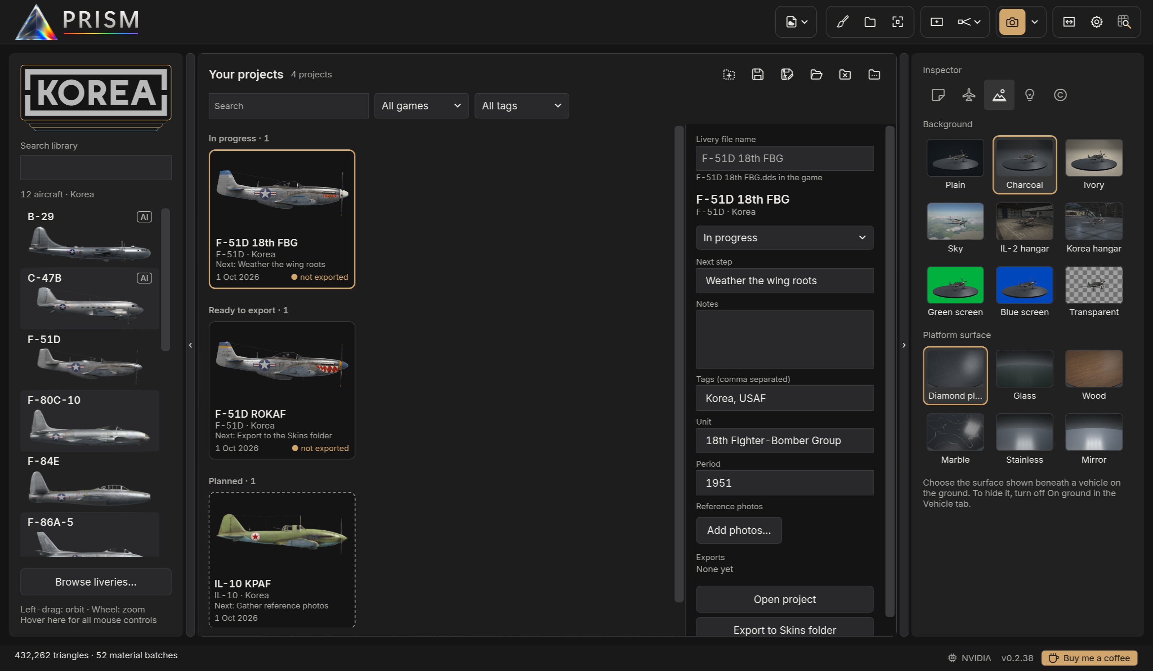Click the Browse liveries button

point(96,582)
